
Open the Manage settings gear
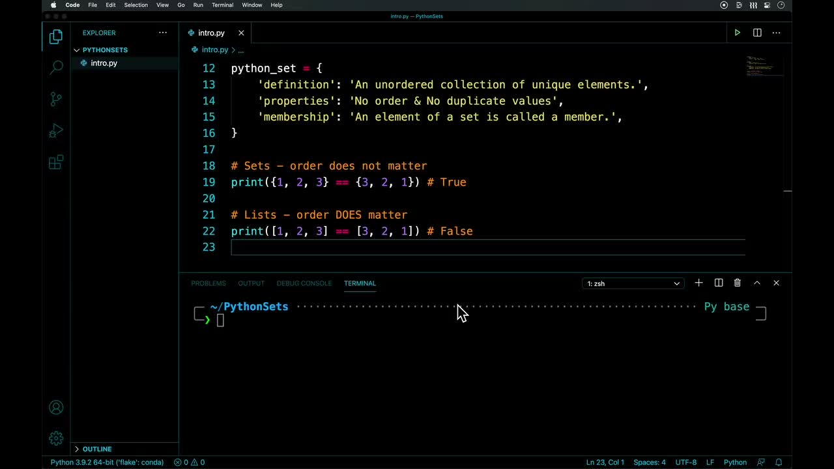tap(56, 438)
